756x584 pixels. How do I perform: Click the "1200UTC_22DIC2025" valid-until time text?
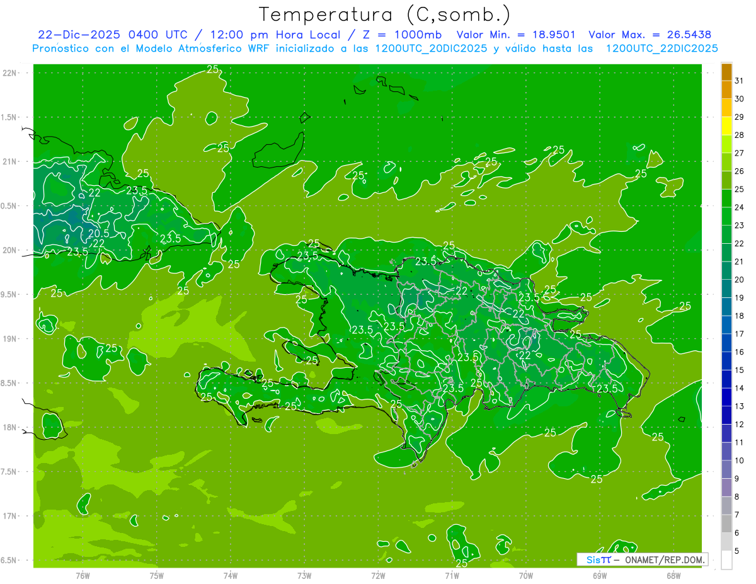tap(661, 49)
